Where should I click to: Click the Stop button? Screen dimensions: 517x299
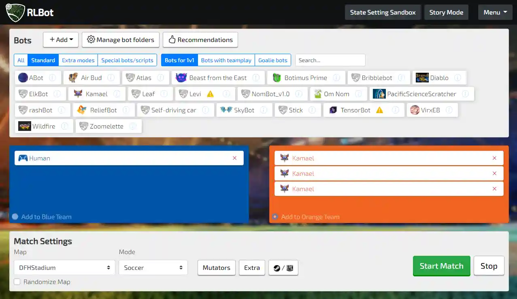[489, 266]
